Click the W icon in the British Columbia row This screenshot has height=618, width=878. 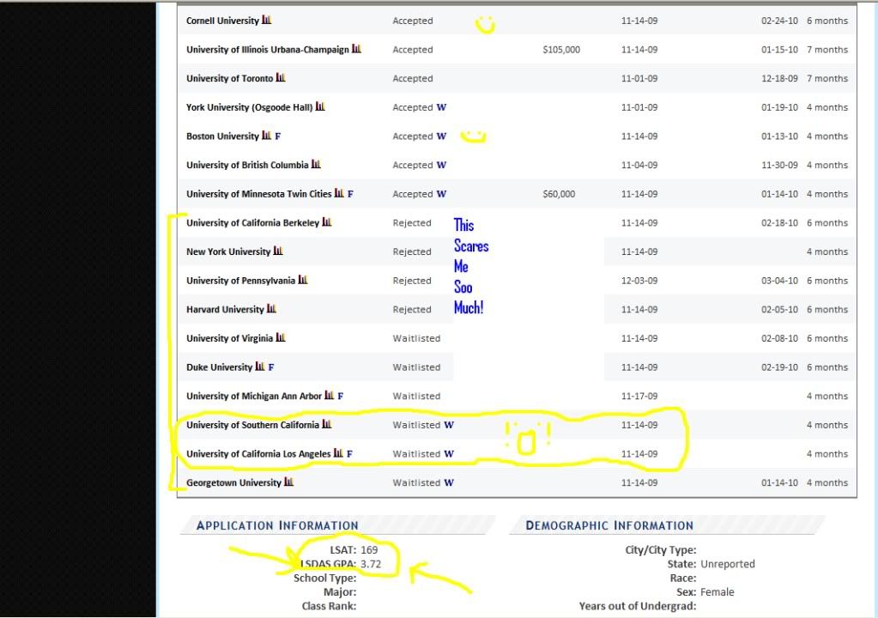point(442,165)
